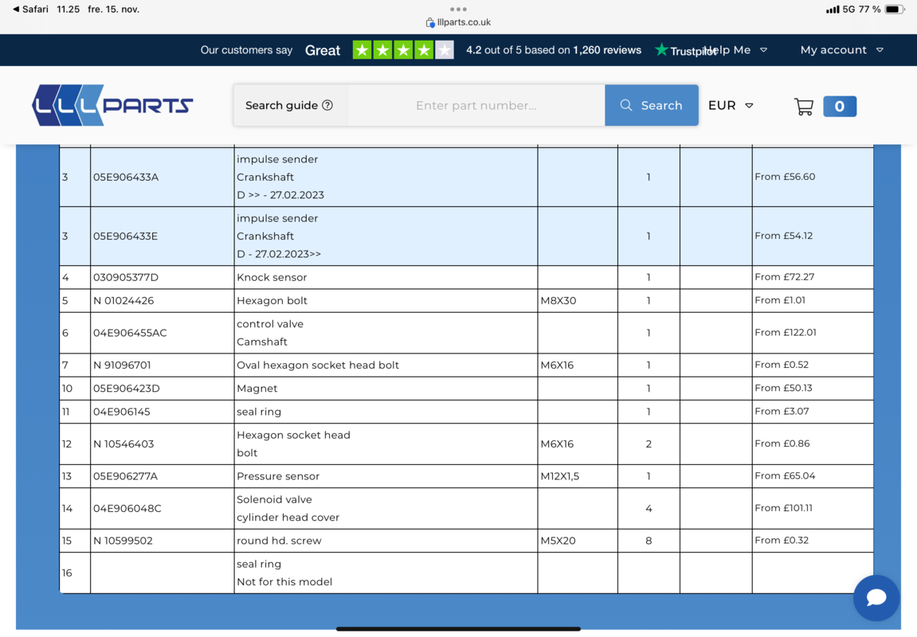Image resolution: width=917 pixels, height=637 pixels.
Task: Open the shopping cart icon
Action: [x=803, y=107]
